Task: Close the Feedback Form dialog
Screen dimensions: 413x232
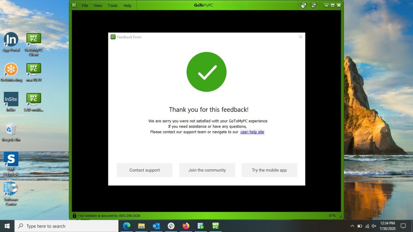Action: [300, 37]
